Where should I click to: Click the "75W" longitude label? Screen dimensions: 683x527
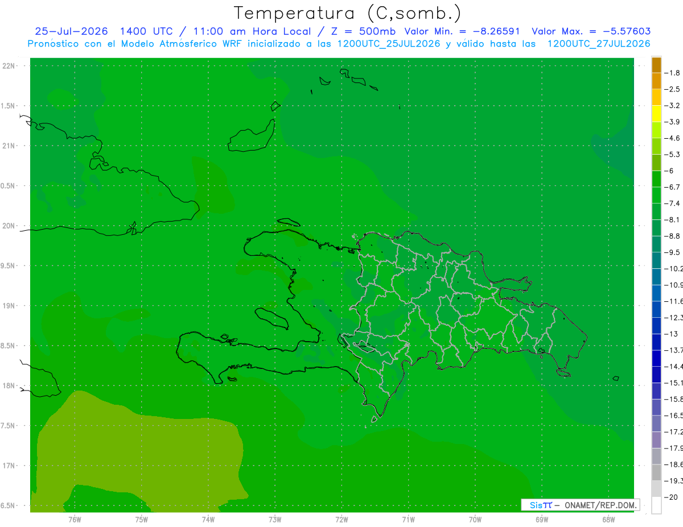142,519
